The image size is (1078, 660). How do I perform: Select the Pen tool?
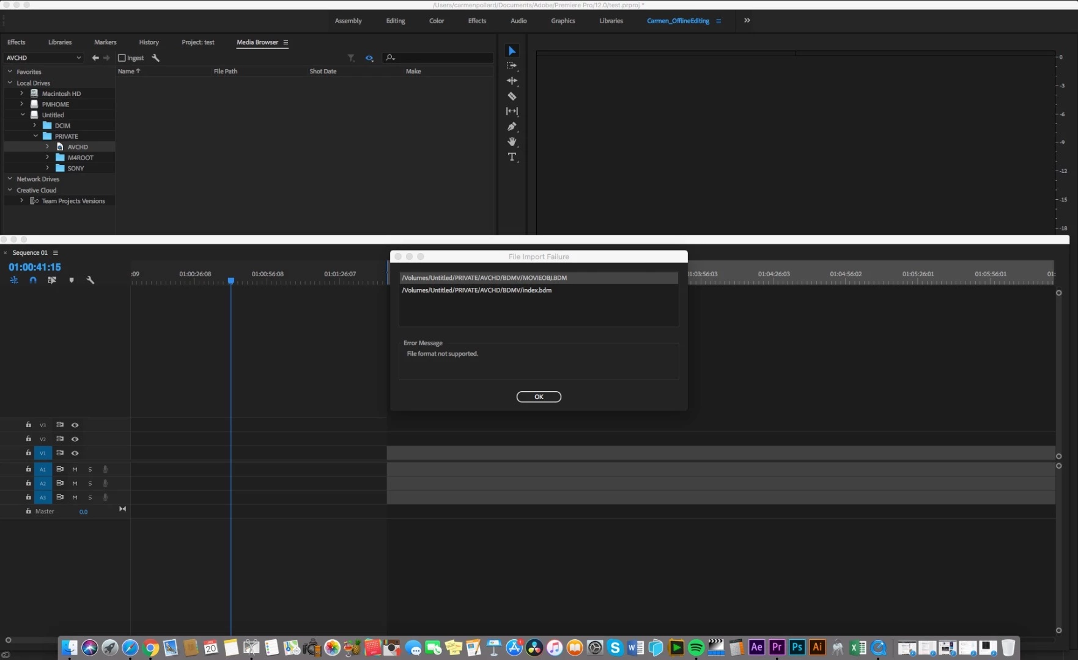tap(512, 127)
